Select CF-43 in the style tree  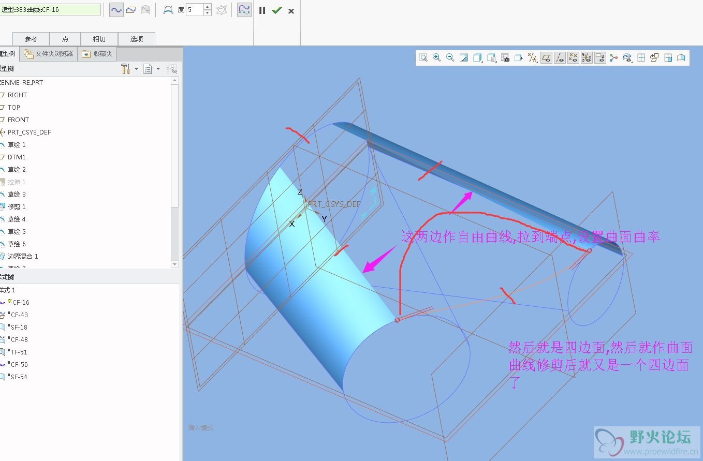(19, 315)
